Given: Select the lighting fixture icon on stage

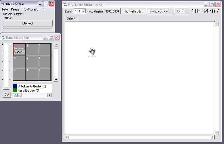Looking at the screenshot, I should coord(92,52).
